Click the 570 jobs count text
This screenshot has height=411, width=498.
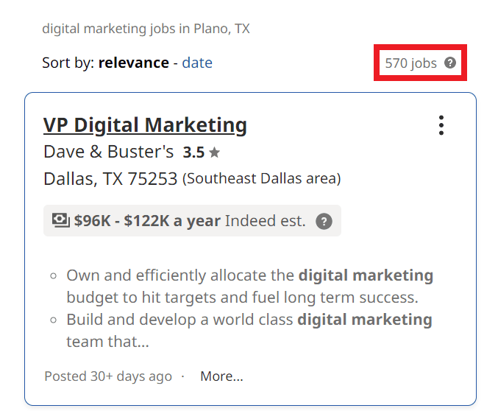(411, 63)
